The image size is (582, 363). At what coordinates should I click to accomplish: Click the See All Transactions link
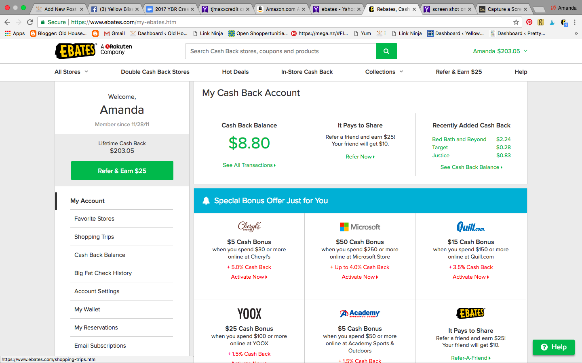pyautogui.click(x=249, y=165)
